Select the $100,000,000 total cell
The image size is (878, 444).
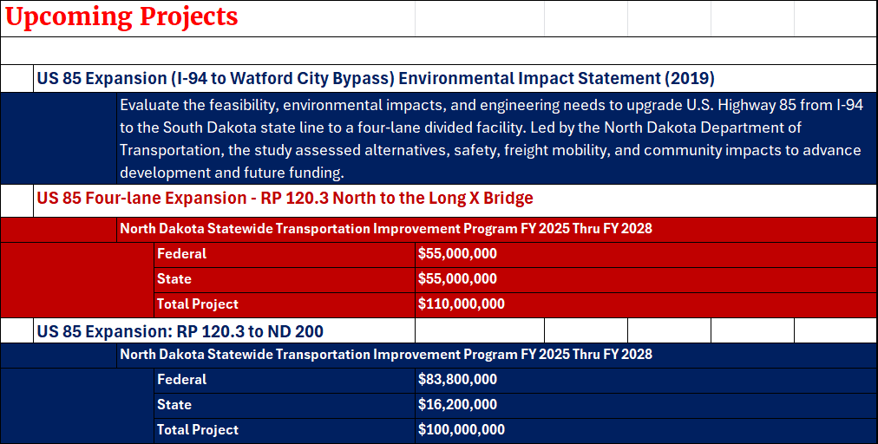(461, 430)
